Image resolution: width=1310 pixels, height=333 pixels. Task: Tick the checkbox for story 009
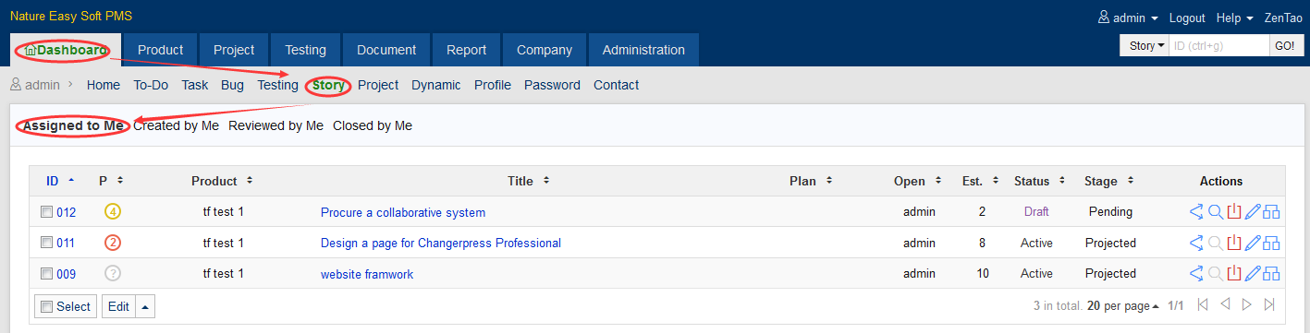47,274
